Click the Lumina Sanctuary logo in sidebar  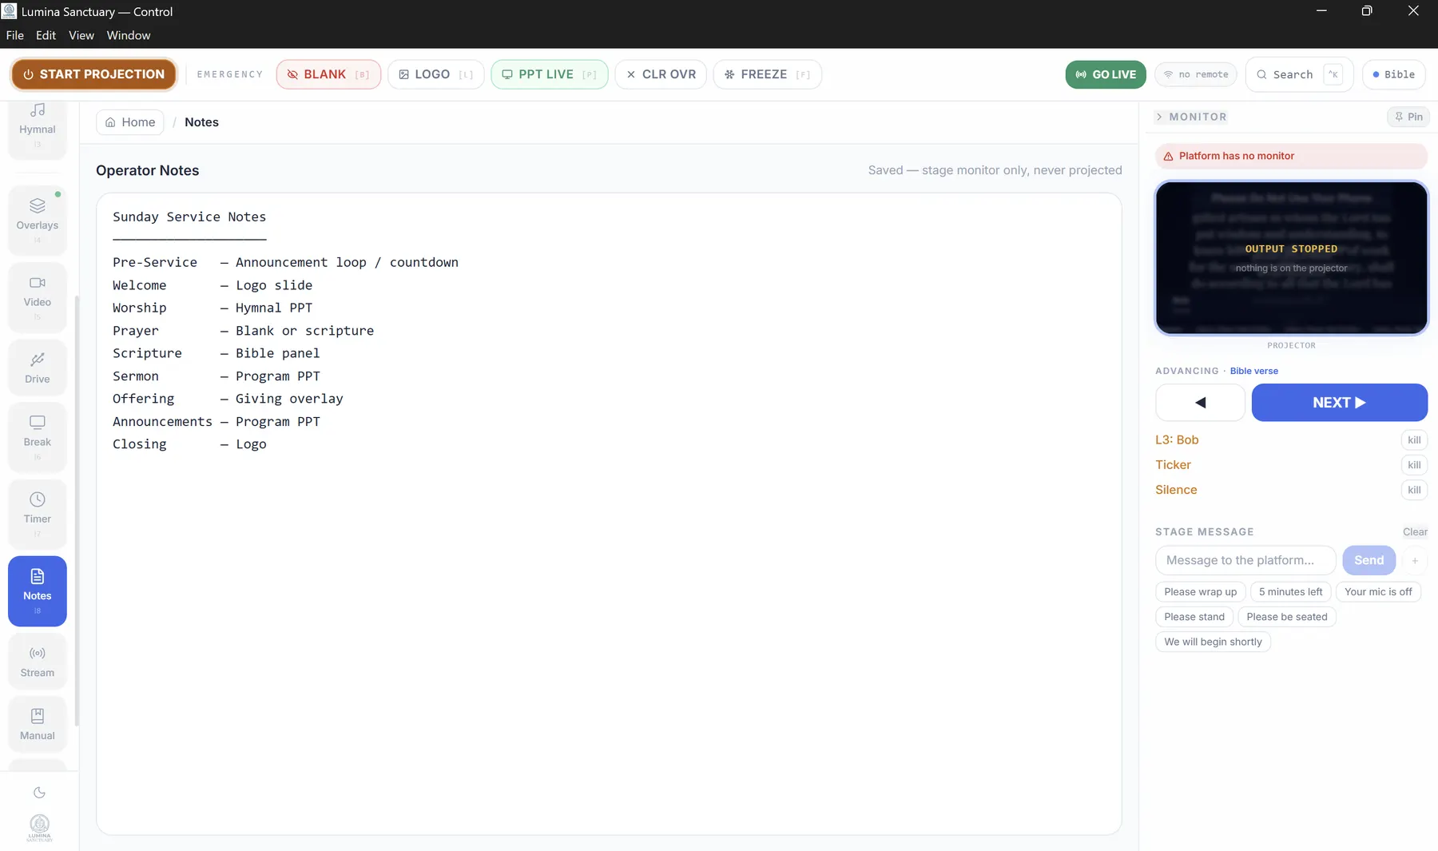(39, 828)
